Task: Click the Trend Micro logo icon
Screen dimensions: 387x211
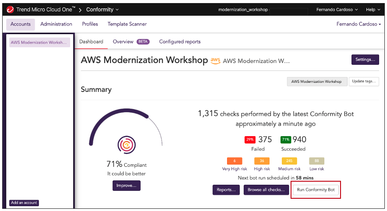Action: pyautogui.click(x=10, y=10)
